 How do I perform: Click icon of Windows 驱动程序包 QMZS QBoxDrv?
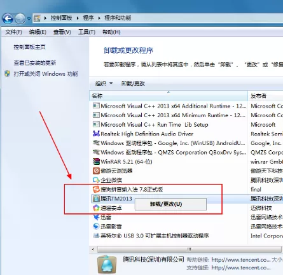pyautogui.click(x=96, y=152)
